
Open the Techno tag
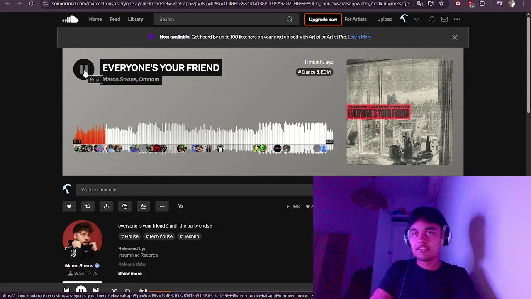click(190, 237)
